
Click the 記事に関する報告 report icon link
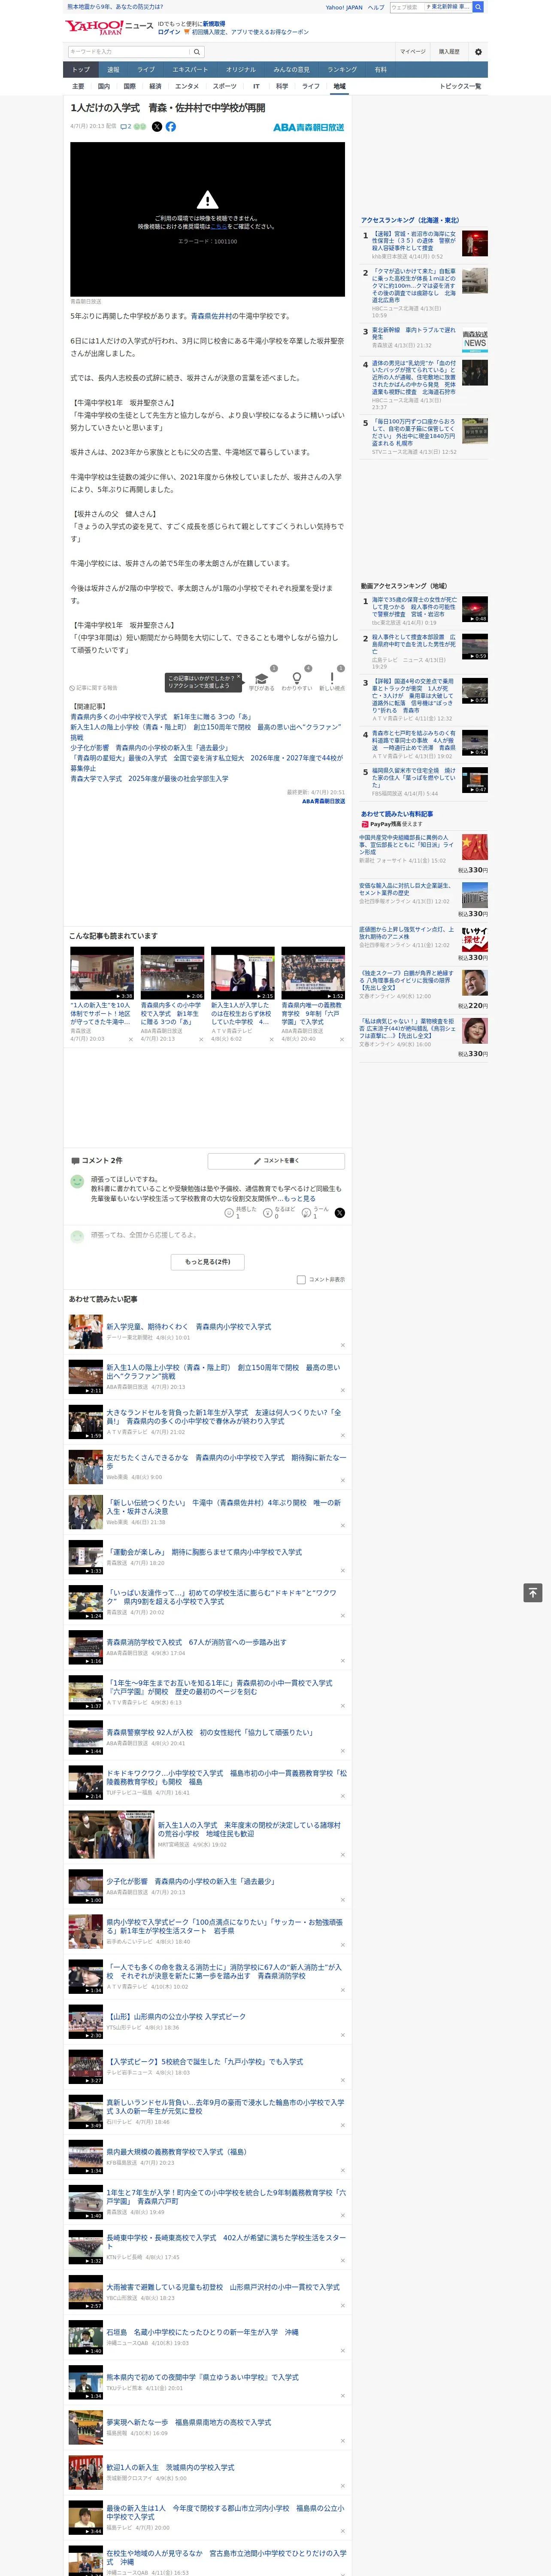[93, 688]
